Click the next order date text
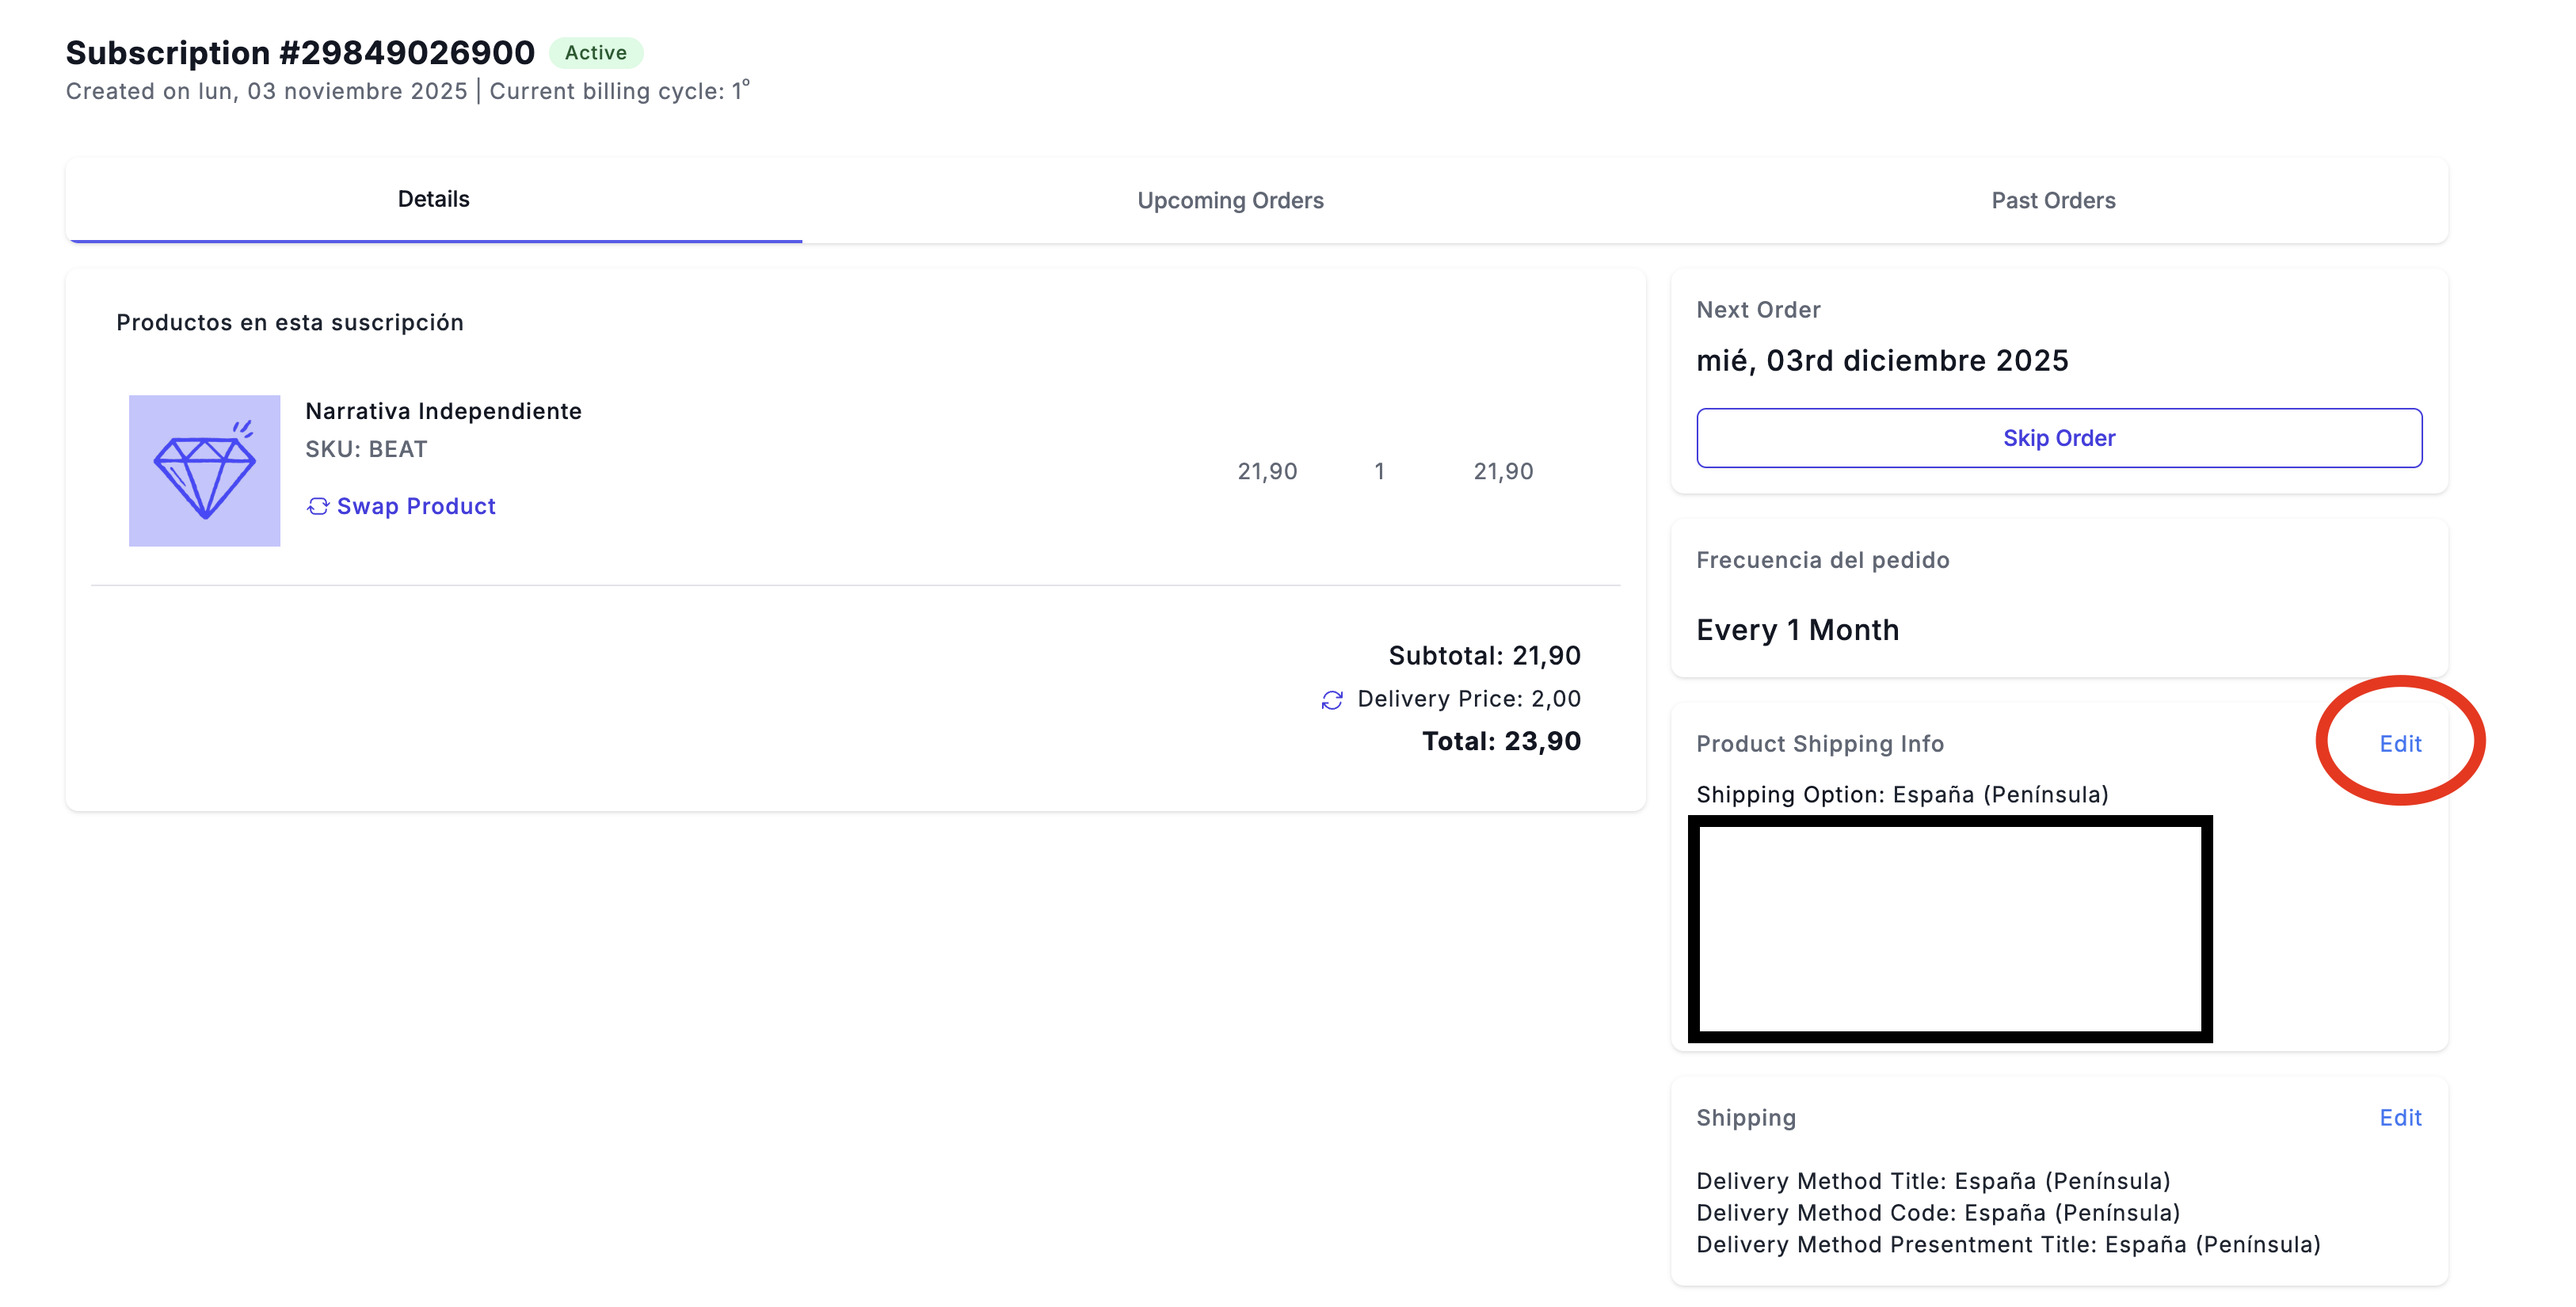Viewport: 2576px width, 1307px height. coord(1881,360)
